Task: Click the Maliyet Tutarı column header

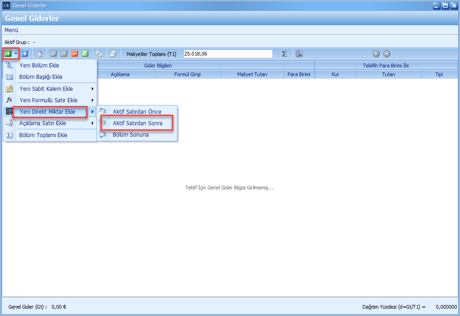Action: click(x=252, y=74)
